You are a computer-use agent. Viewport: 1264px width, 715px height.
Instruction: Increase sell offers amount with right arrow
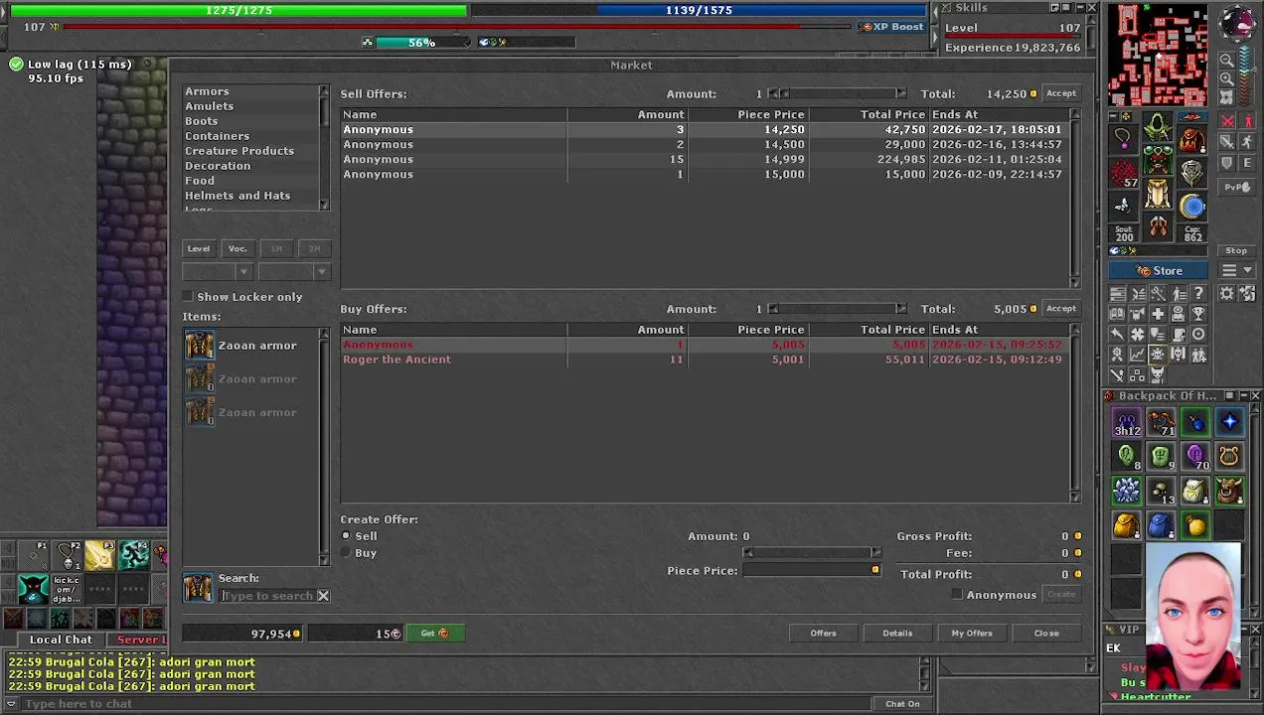(x=900, y=93)
